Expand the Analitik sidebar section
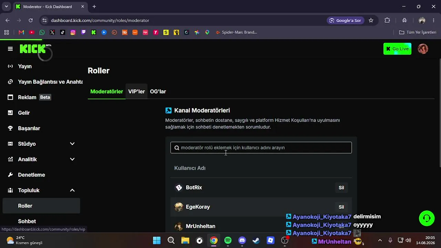 (72, 159)
